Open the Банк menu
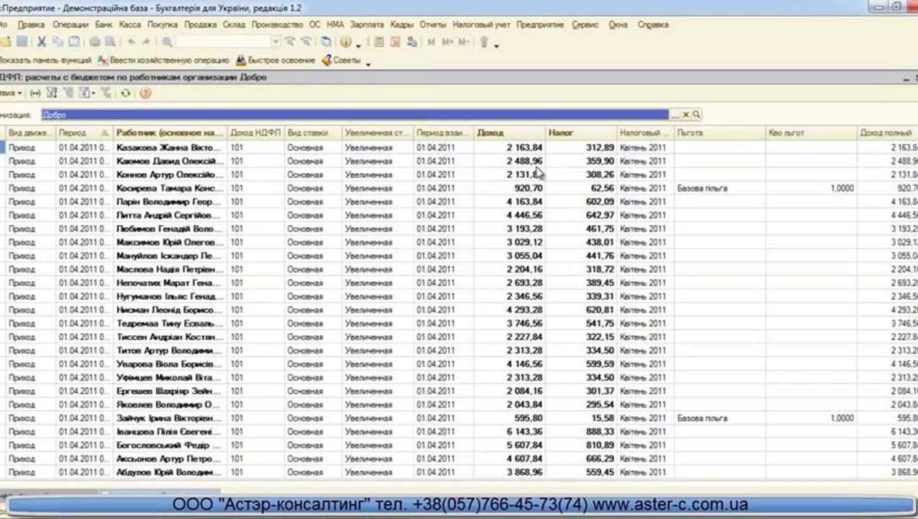Image resolution: width=918 pixels, height=519 pixels. (x=104, y=25)
